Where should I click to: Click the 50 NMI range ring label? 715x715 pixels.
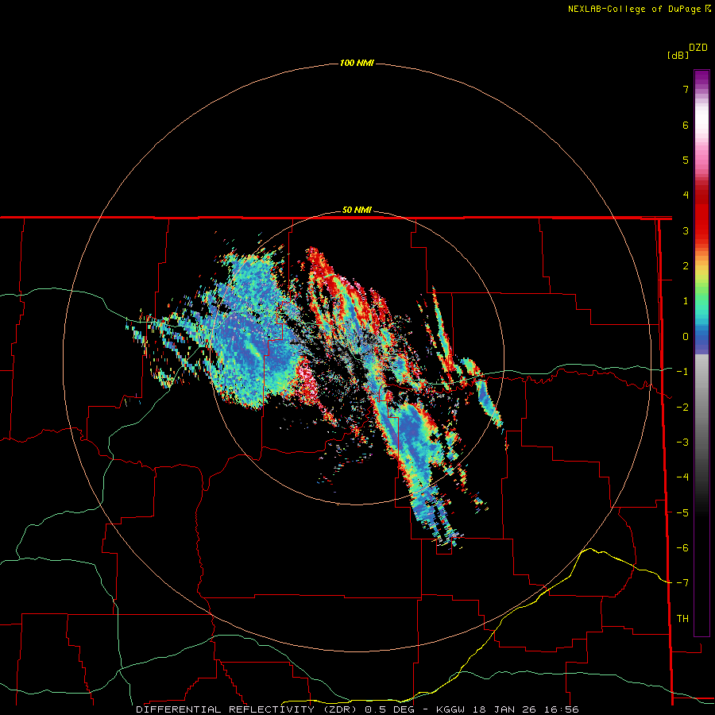click(357, 211)
